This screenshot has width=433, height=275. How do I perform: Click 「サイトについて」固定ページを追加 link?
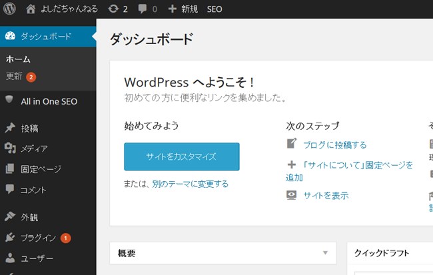[349, 171]
